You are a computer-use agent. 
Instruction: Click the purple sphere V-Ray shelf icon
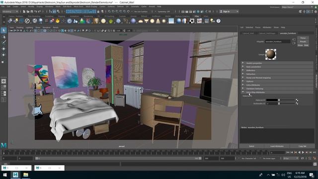(133, 21)
